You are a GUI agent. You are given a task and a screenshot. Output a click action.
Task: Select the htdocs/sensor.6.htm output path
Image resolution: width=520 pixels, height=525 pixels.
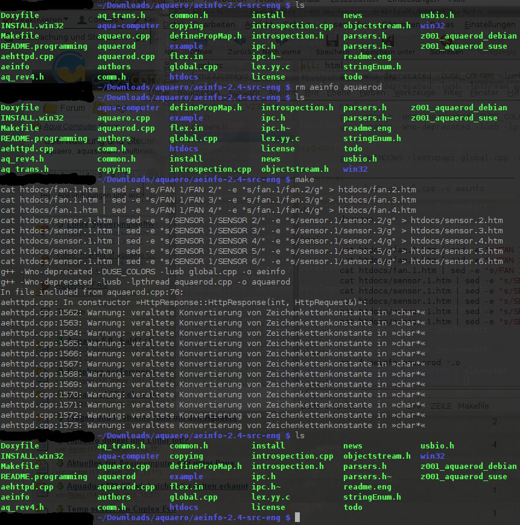pyautogui.click(x=464, y=262)
